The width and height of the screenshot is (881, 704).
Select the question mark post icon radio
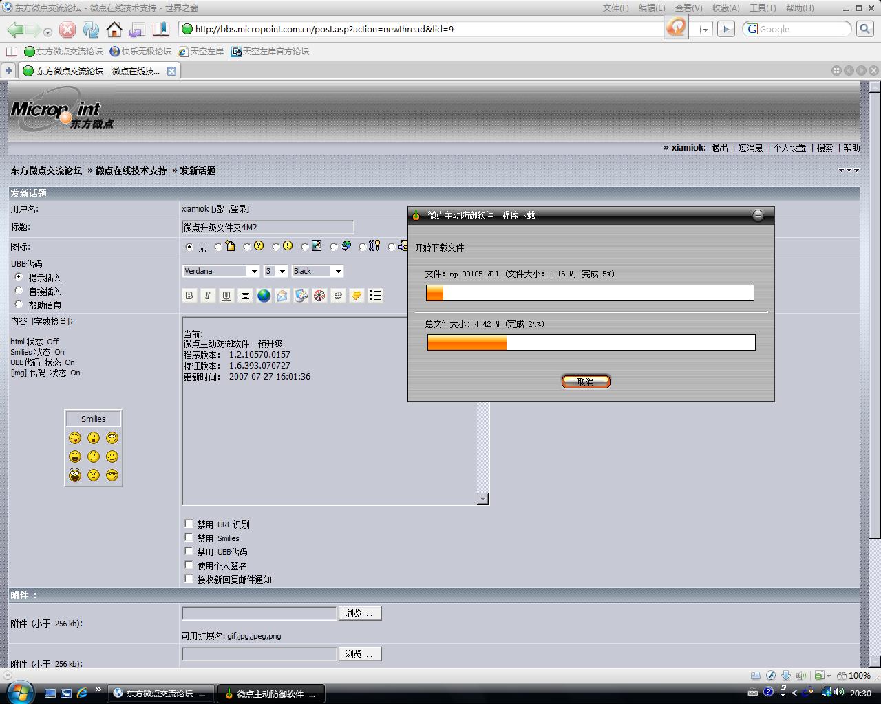pyautogui.click(x=247, y=247)
